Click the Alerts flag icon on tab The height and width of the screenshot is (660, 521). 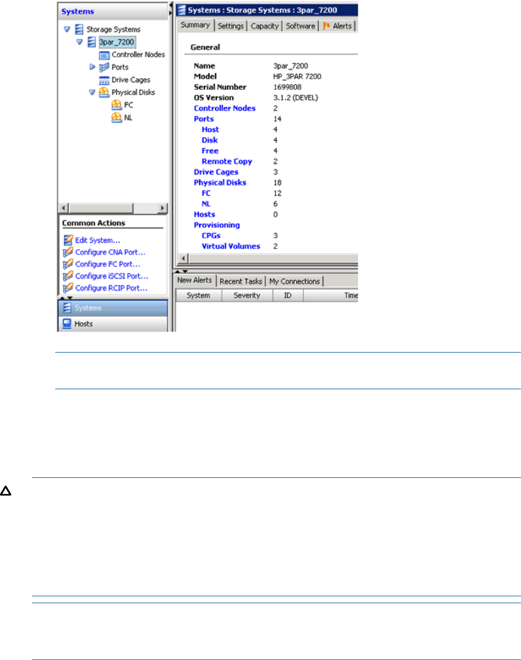coord(327,25)
